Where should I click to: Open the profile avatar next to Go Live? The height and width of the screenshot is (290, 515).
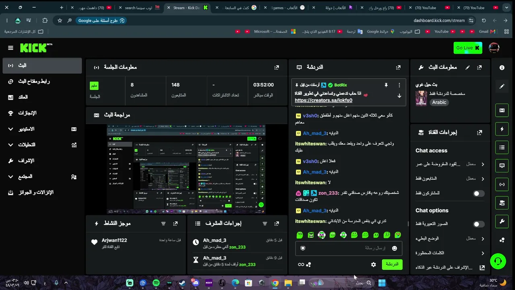click(x=494, y=48)
